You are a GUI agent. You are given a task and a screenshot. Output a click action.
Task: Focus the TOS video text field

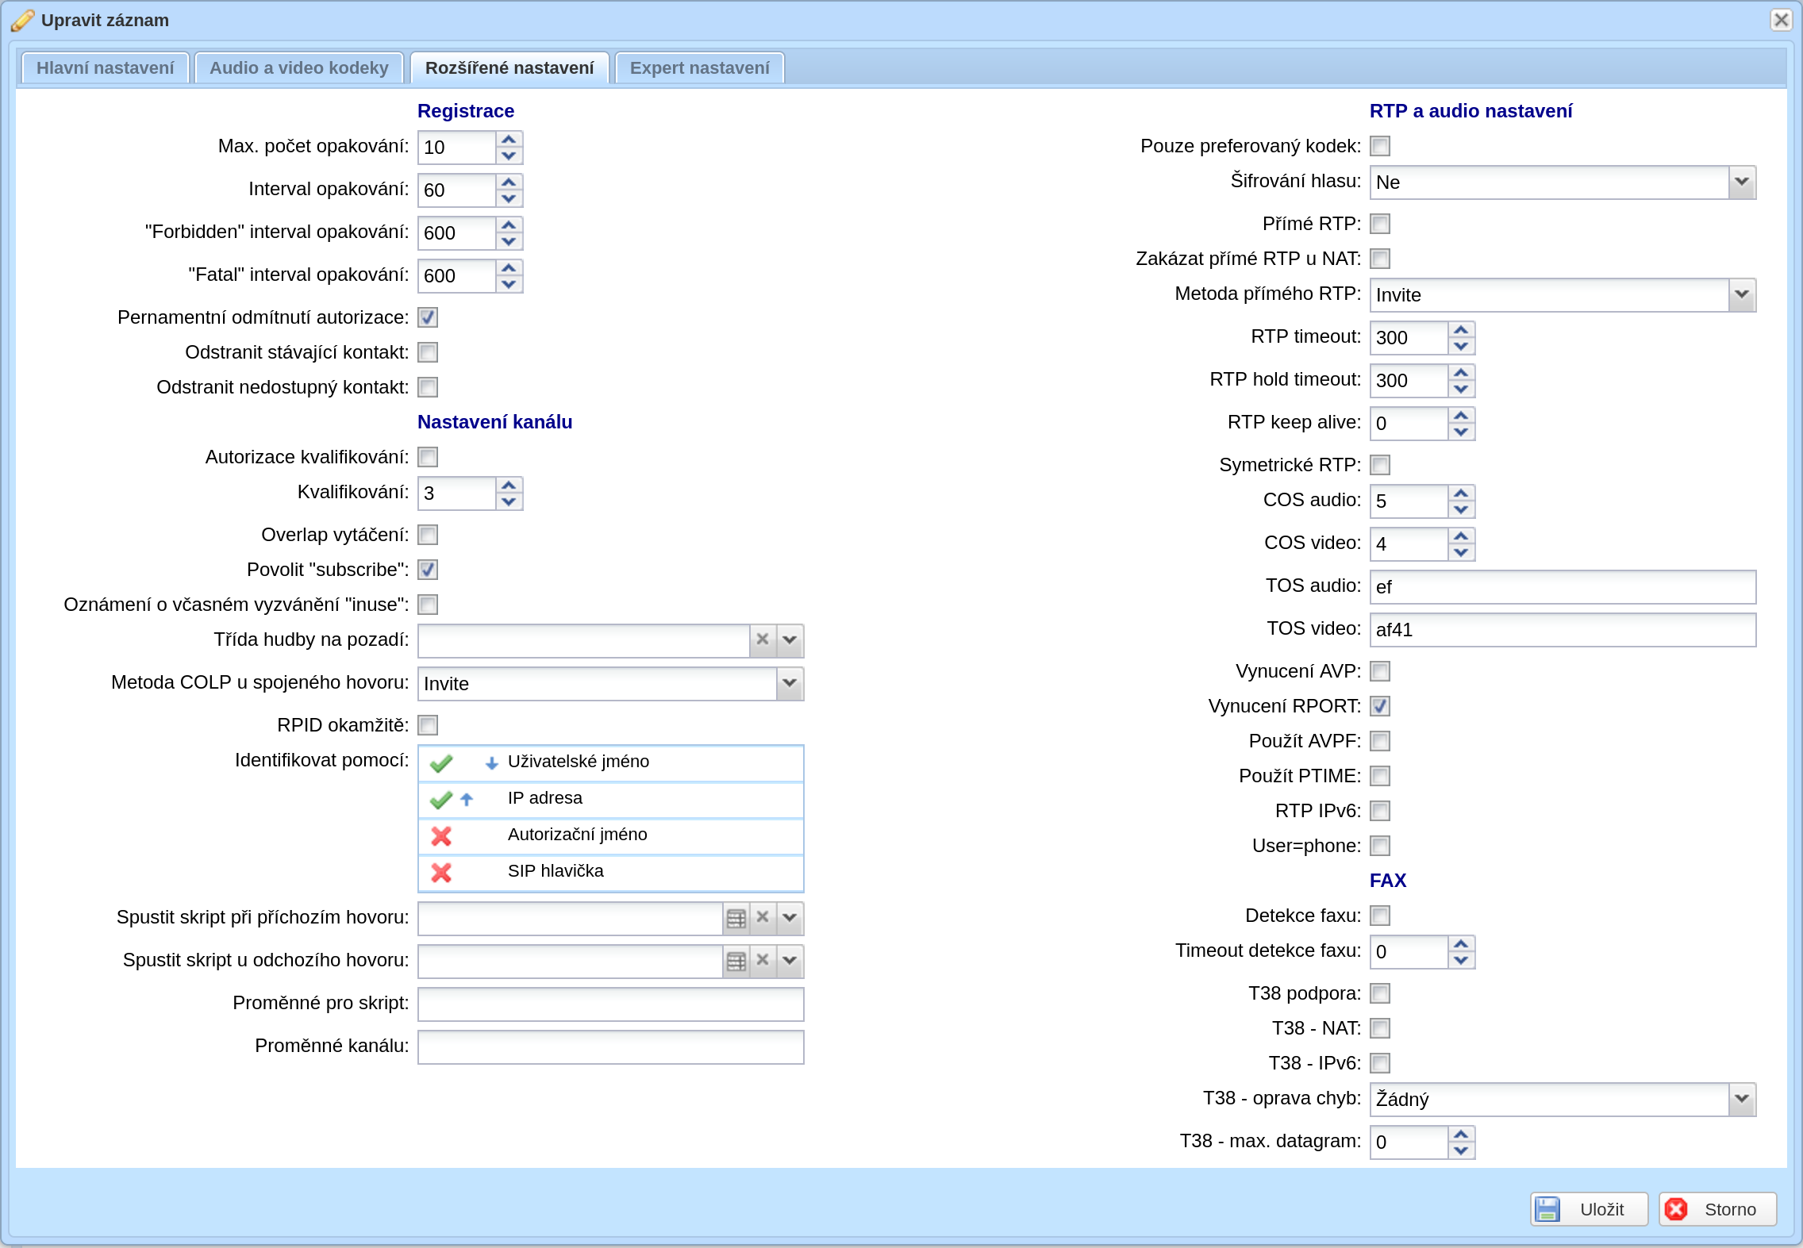[1563, 630]
